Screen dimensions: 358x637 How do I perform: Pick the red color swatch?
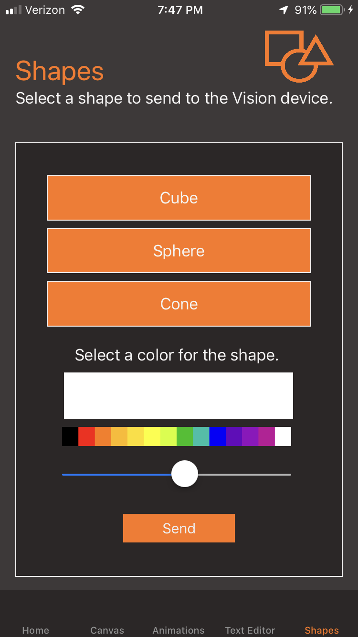tap(86, 436)
